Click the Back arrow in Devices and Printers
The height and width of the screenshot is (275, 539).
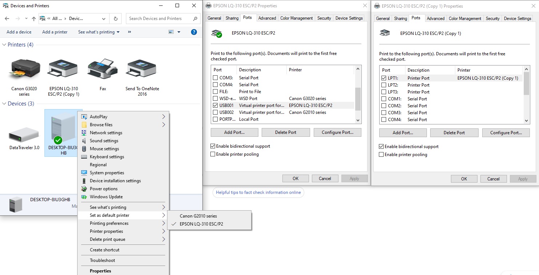point(7,19)
